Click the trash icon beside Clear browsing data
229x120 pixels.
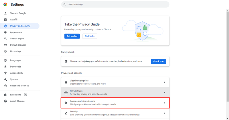click(66, 82)
